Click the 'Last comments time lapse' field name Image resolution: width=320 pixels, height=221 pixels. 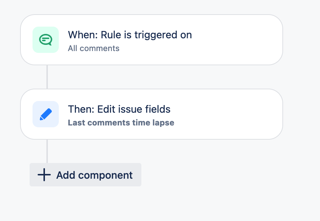[121, 123]
